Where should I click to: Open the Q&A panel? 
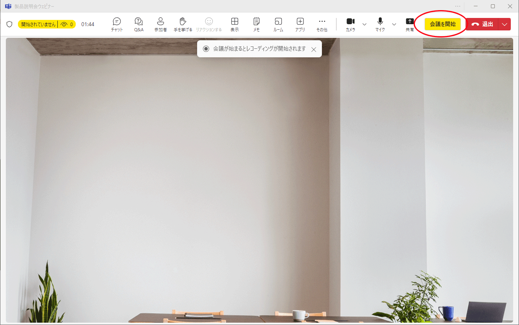(x=139, y=24)
